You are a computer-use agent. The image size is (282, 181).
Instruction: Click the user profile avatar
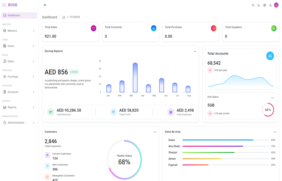[x=276, y=5]
